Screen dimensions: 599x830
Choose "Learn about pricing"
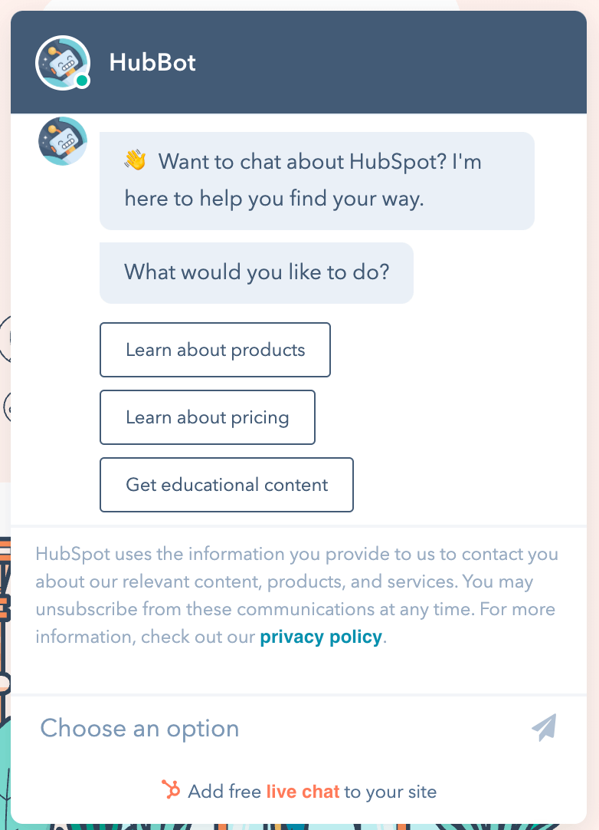(x=207, y=417)
